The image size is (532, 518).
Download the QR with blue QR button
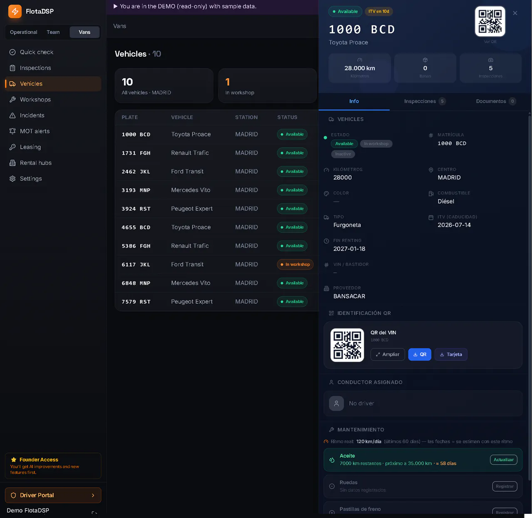coord(420,354)
